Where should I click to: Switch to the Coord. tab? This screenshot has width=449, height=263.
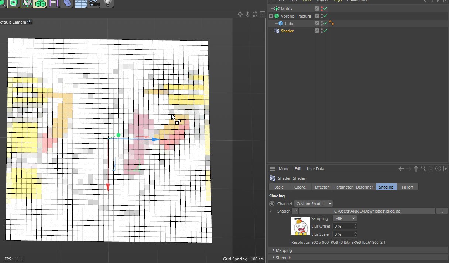coord(300,187)
